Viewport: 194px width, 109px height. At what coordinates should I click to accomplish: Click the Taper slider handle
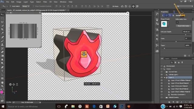click(x=164, y=48)
